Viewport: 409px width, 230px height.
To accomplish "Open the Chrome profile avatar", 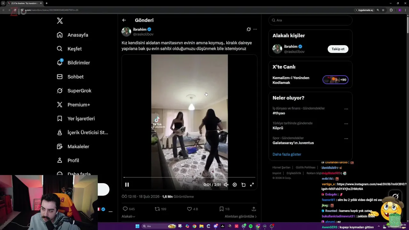I will tap(399, 10).
